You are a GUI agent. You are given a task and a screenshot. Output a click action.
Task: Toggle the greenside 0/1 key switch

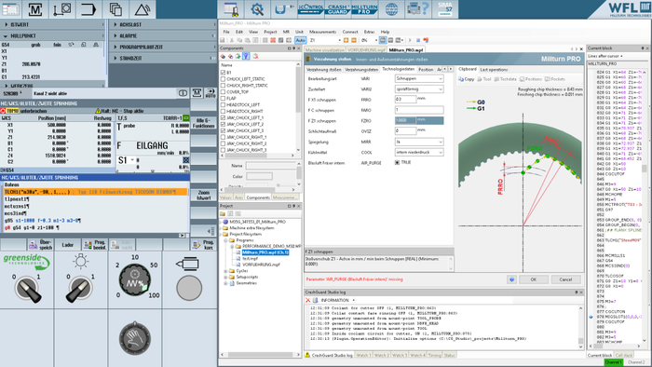pyautogui.click(x=27, y=288)
